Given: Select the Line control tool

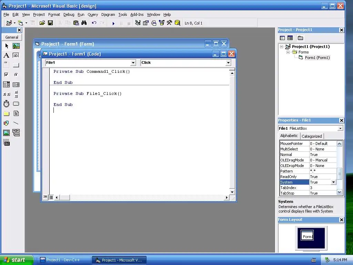Looking at the screenshot, I should coord(16,123).
